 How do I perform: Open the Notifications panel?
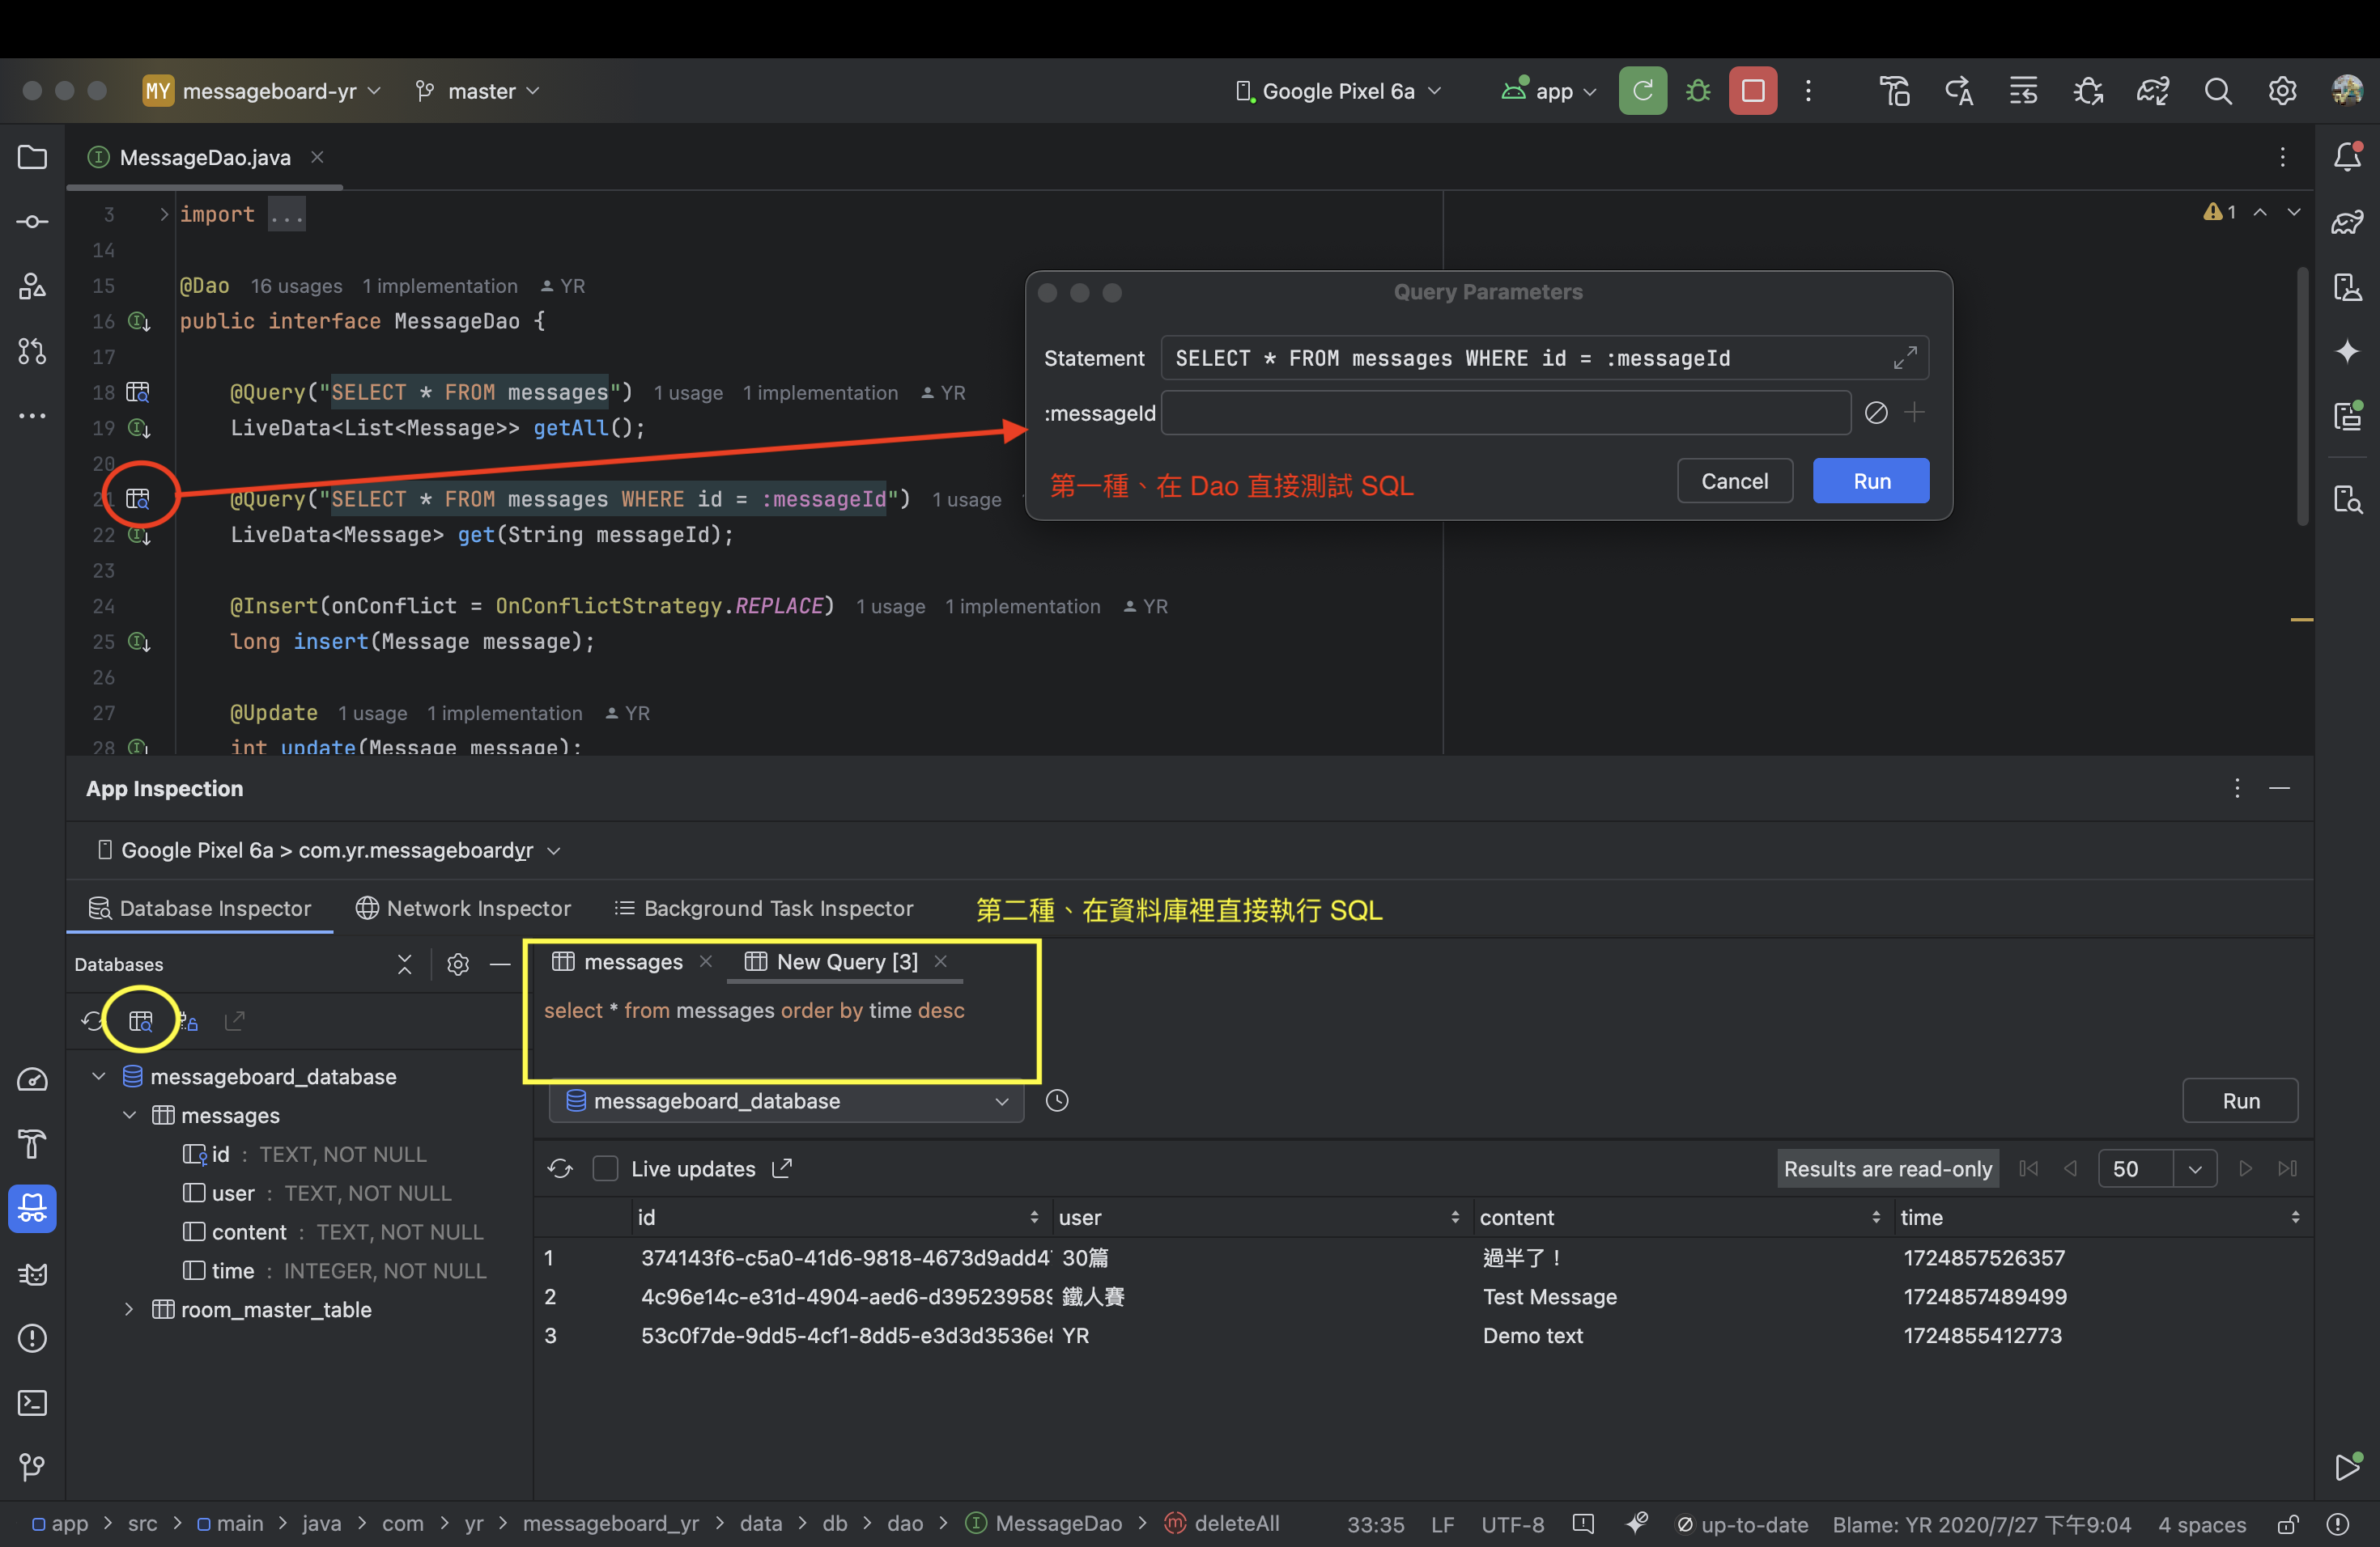point(2347,157)
